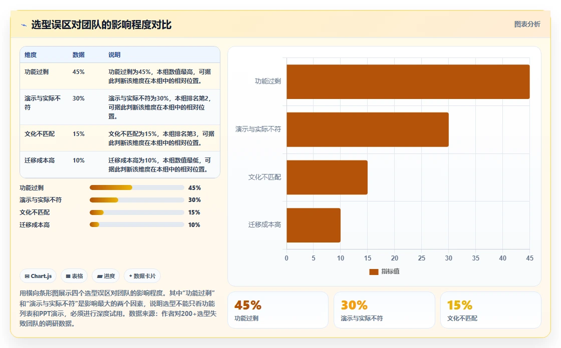Click the 演示与实际不符 bar in the chart

pyautogui.click(x=368, y=129)
